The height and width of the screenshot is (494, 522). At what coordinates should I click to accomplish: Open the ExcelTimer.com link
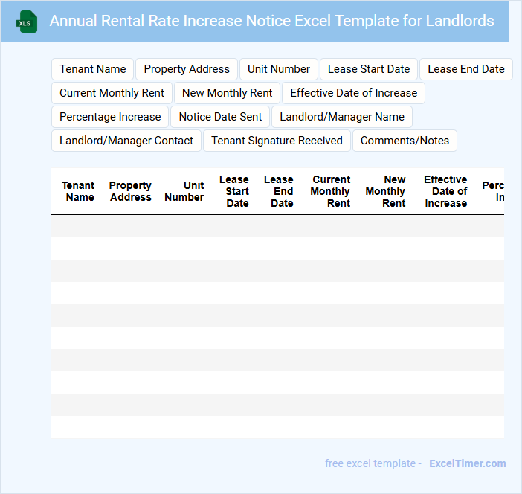coord(467,463)
